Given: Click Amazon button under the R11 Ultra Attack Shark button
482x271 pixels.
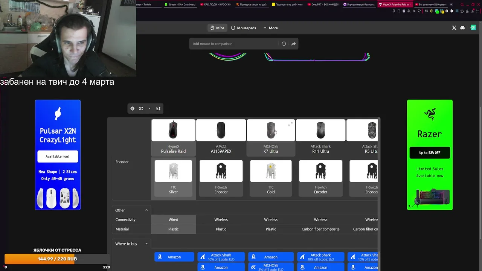Looking at the screenshot, I should pyautogui.click(x=320, y=267).
